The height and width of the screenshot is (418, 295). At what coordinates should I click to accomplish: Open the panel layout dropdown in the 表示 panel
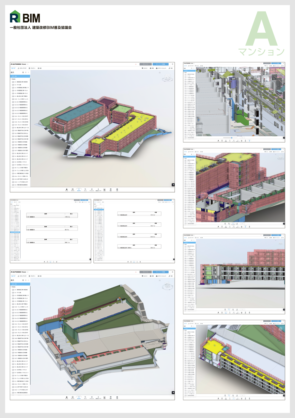[26, 72]
